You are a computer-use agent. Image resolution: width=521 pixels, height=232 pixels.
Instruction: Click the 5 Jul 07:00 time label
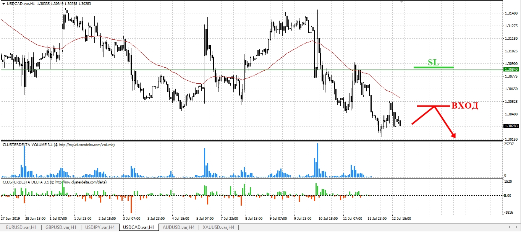205,219
